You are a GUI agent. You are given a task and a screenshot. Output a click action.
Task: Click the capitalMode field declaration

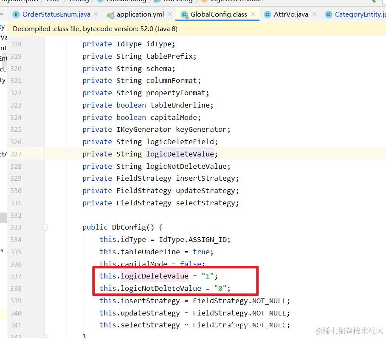point(141,118)
